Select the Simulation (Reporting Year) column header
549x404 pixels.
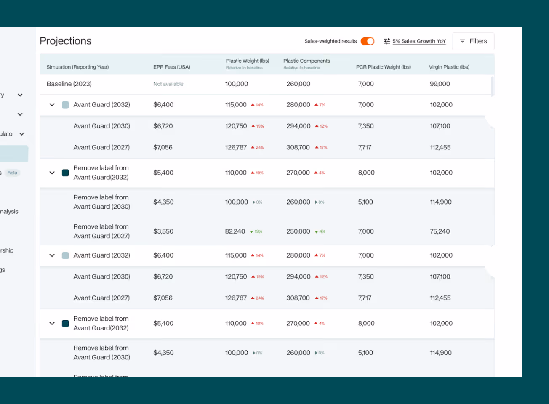click(x=77, y=67)
